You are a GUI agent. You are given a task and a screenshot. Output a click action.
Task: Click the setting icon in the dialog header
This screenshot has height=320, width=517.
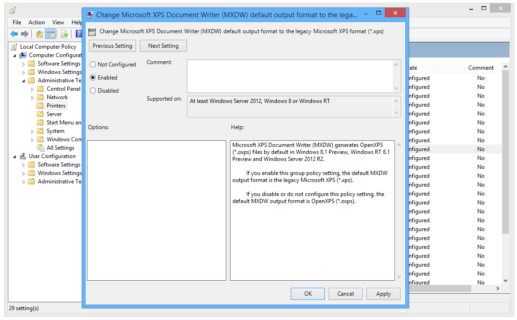point(92,31)
